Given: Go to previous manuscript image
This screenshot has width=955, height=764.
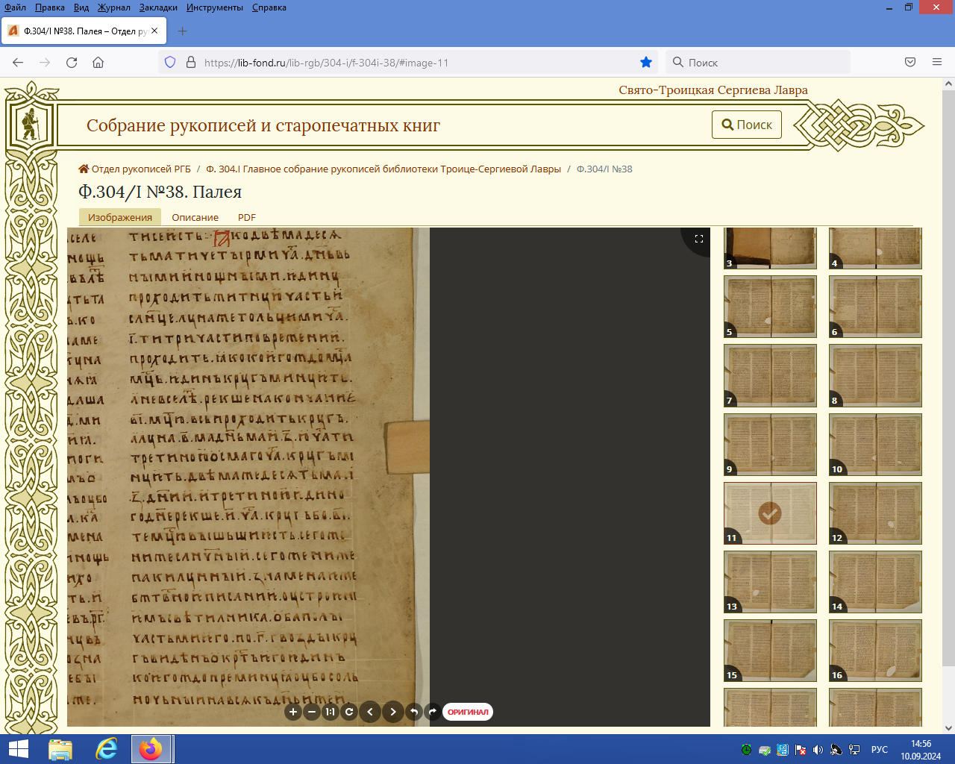Looking at the screenshot, I should point(370,712).
